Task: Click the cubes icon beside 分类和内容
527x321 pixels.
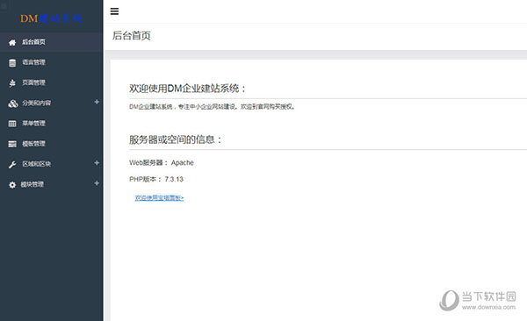Action: 13,103
